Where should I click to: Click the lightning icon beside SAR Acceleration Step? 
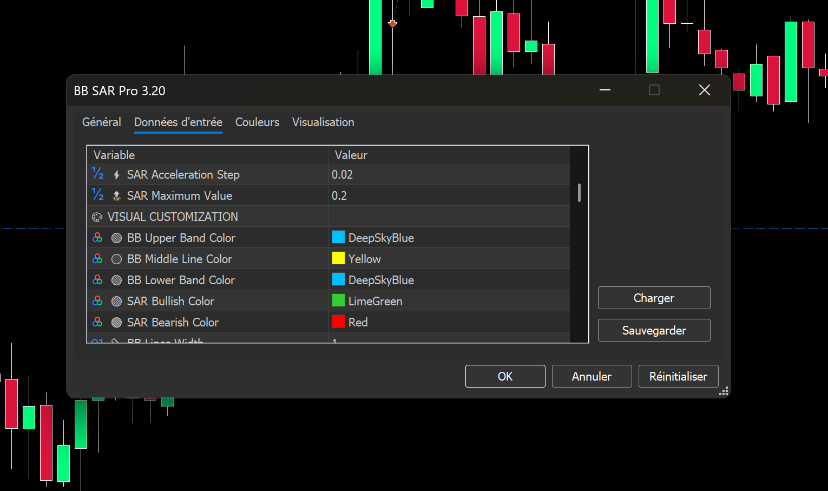116,175
